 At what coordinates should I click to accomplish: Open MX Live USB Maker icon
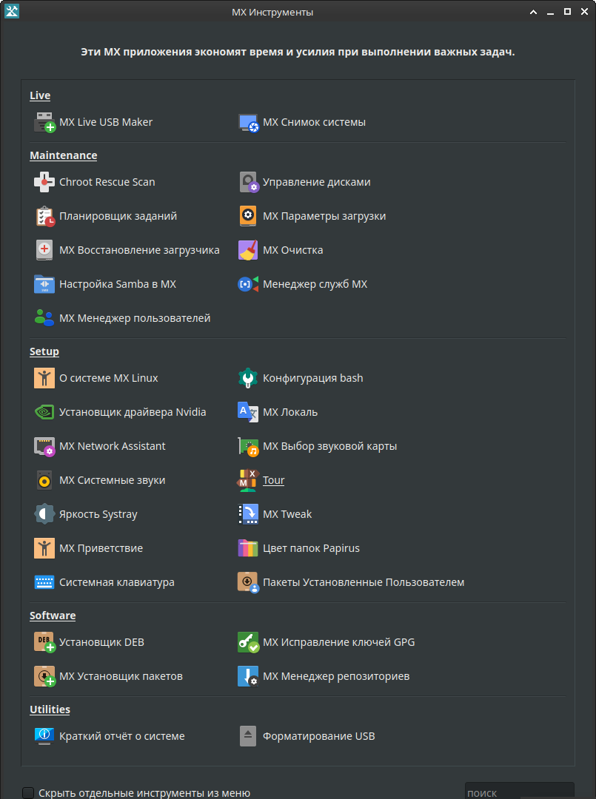44,122
